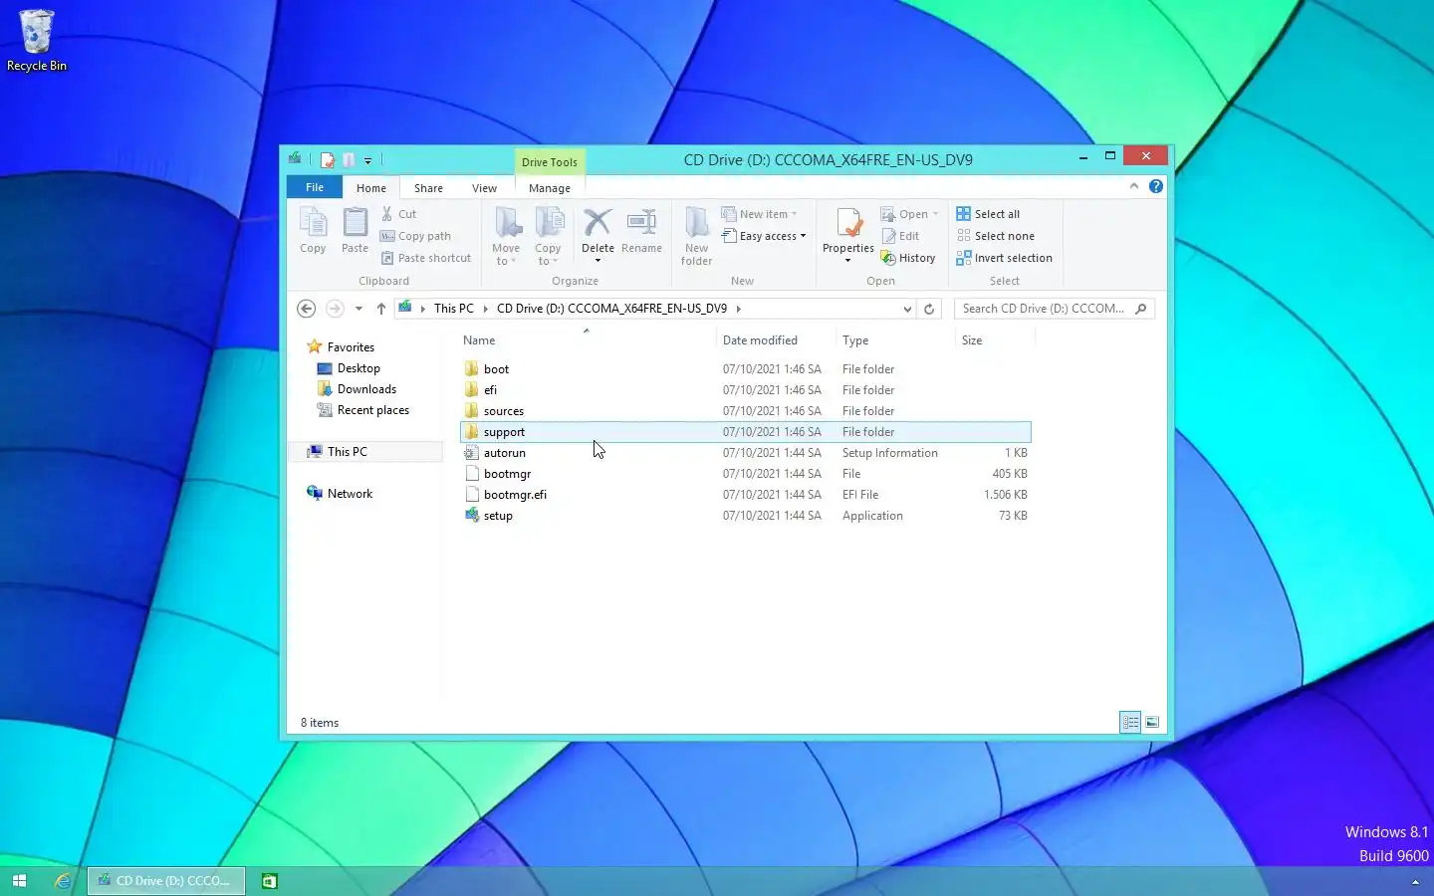This screenshot has width=1434, height=896.
Task: Click Paste shortcut in the ribbon
Action: [426, 258]
